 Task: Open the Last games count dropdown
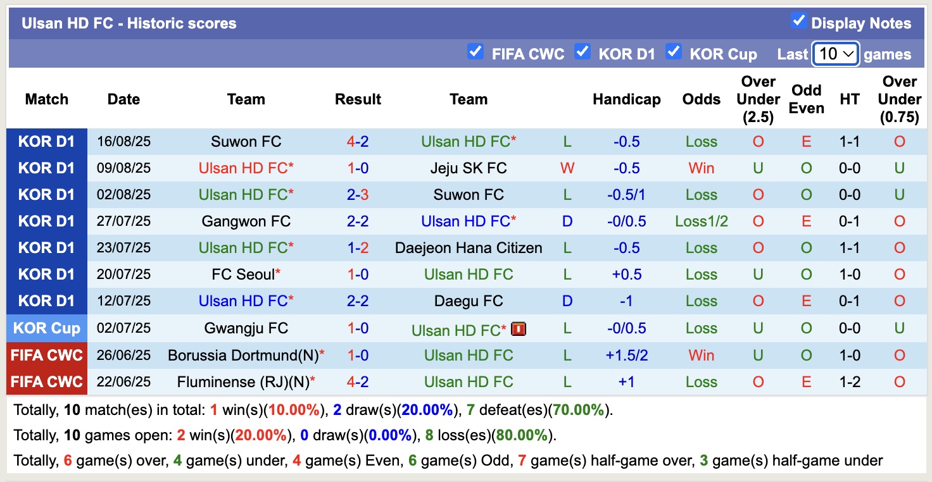[x=835, y=54]
